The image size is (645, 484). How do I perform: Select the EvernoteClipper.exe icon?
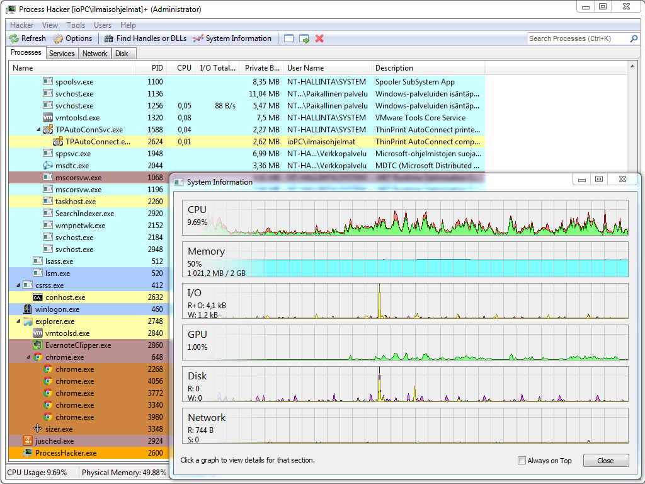coord(38,345)
